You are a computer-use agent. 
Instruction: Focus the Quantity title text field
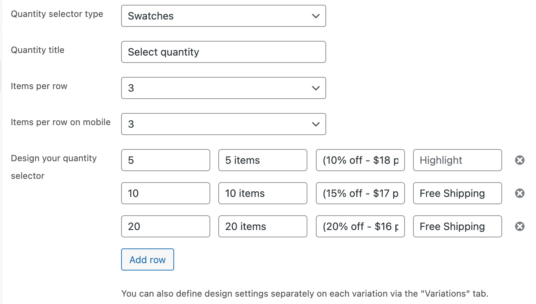tap(223, 52)
